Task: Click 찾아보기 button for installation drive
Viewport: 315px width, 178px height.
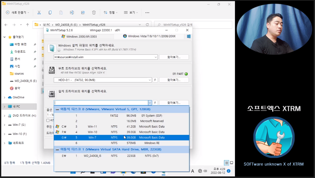Action: (174, 103)
